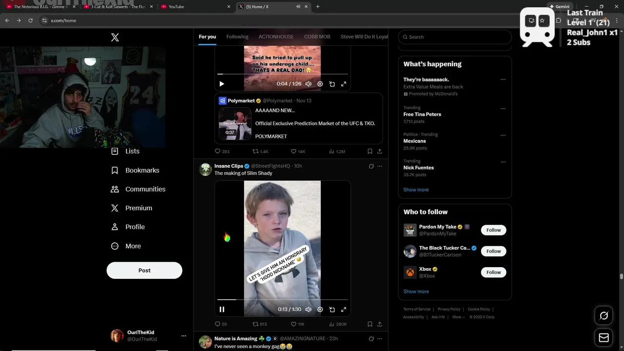Click the X logo in the sidebar

pos(115,38)
